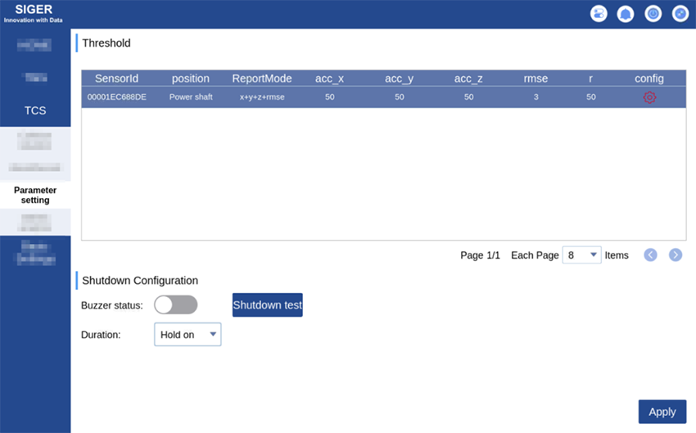Click the acc_x column header
696x433 pixels.
(329, 79)
